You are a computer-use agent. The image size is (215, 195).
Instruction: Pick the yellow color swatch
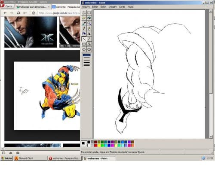click(99, 146)
